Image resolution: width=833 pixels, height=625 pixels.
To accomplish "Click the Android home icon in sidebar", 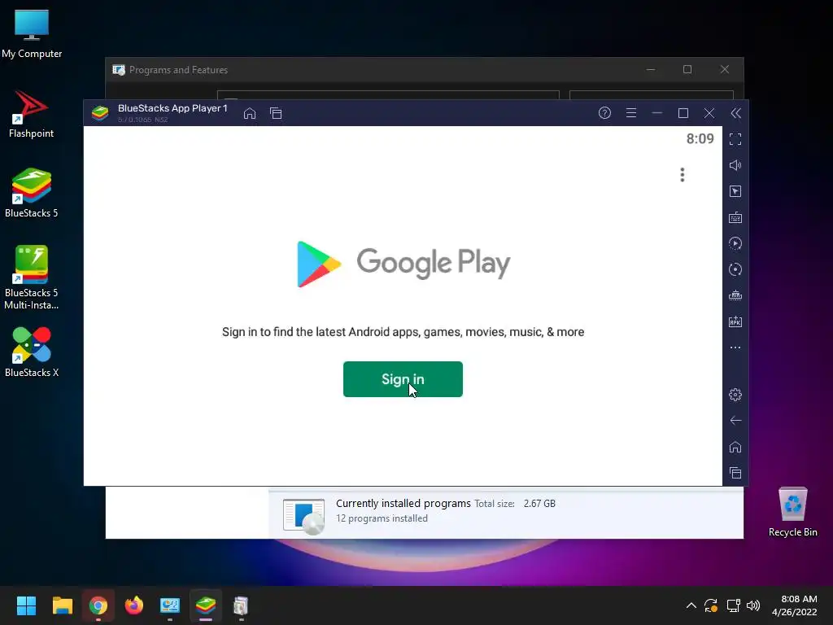I will pos(735,447).
